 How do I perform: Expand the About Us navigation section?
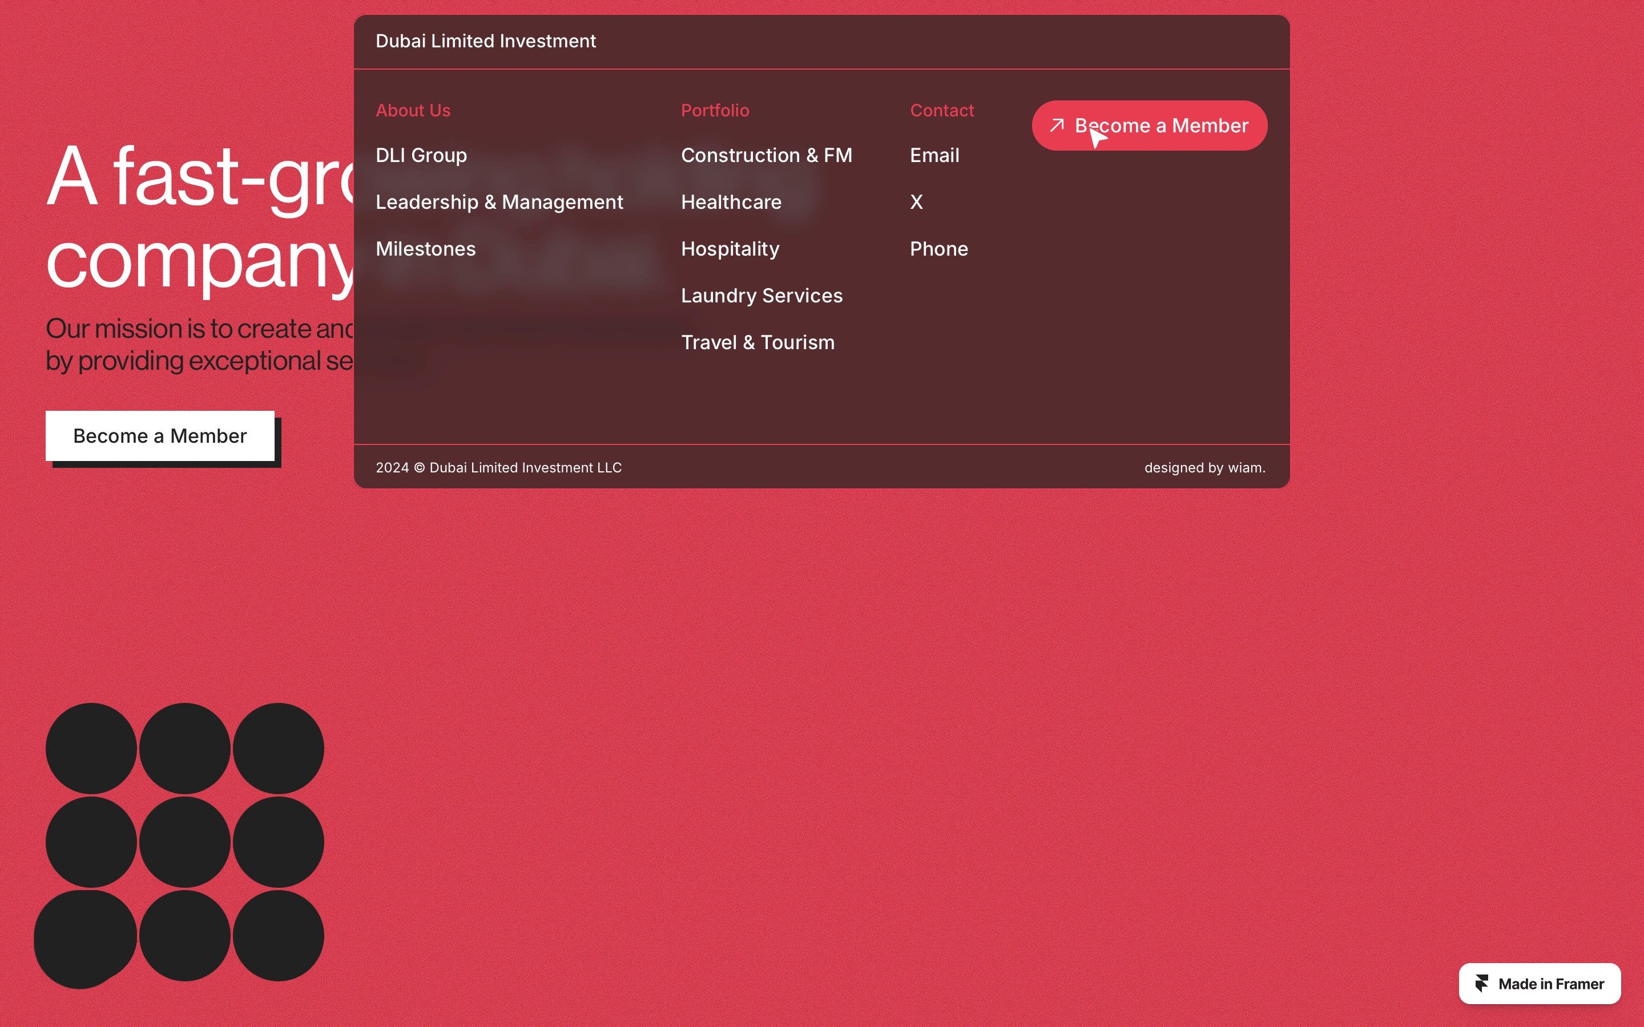(413, 109)
